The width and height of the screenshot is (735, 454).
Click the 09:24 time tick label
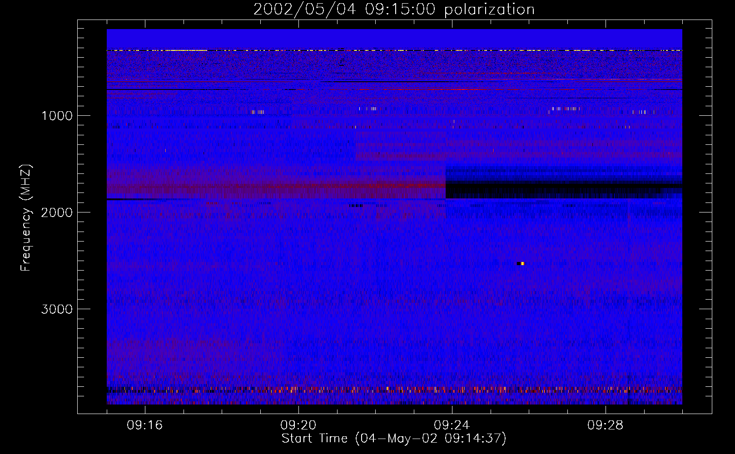coord(452,425)
